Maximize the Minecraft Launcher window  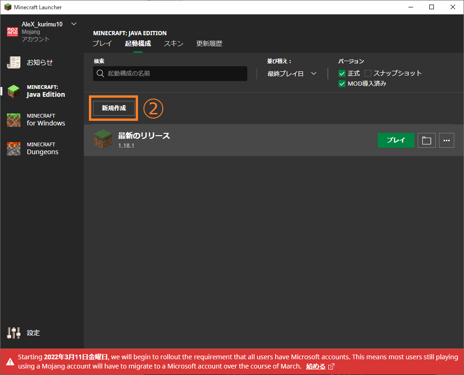coord(432,7)
